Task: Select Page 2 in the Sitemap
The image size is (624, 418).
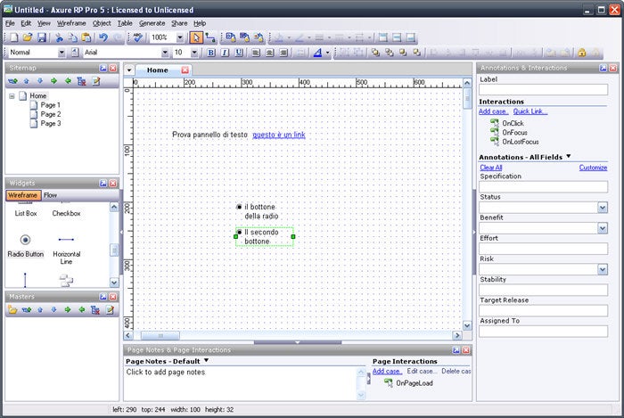Action: point(51,114)
